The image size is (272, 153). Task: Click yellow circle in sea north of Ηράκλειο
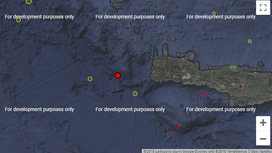249,41
